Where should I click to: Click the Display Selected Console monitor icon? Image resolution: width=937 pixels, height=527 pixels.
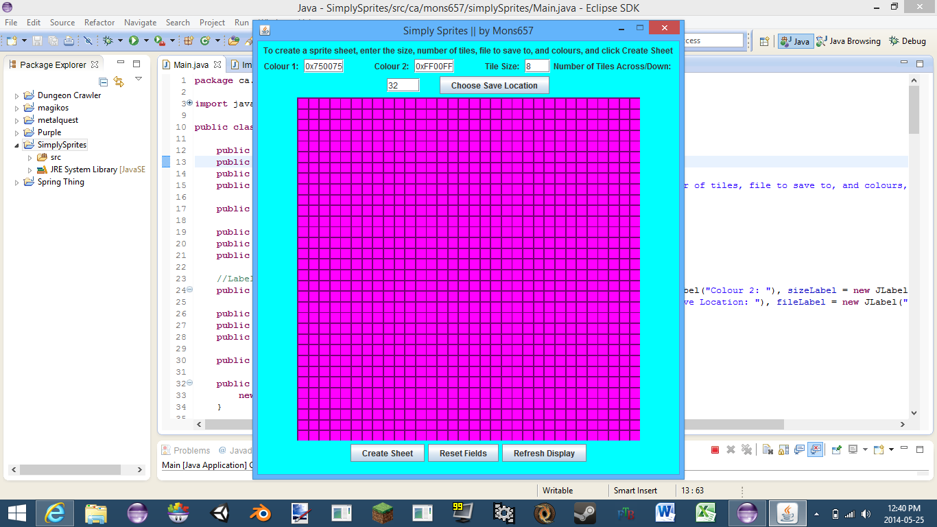click(x=853, y=450)
